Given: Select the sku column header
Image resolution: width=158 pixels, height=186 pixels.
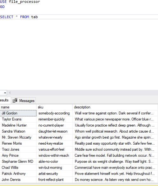Looking at the screenshot, I should (x=54, y=107).
